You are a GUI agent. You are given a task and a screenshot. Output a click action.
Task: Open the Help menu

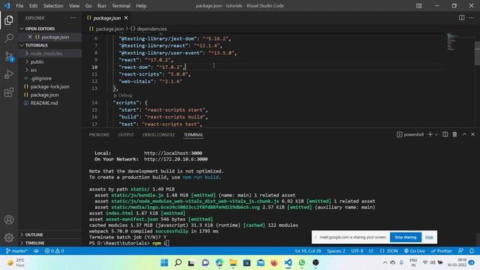(141, 5)
